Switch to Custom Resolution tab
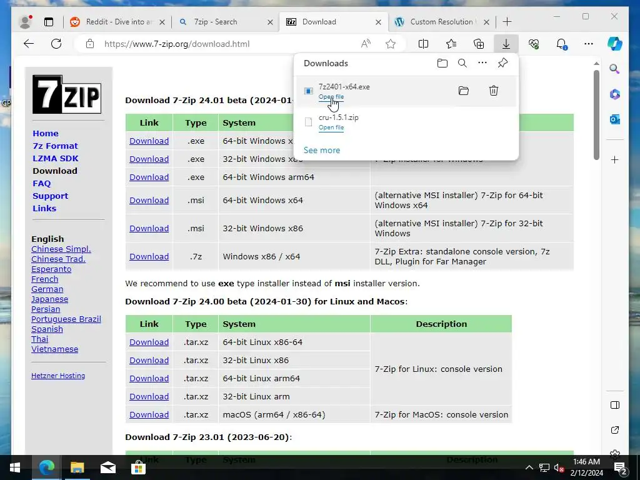This screenshot has height=480, width=640. click(x=442, y=22)
